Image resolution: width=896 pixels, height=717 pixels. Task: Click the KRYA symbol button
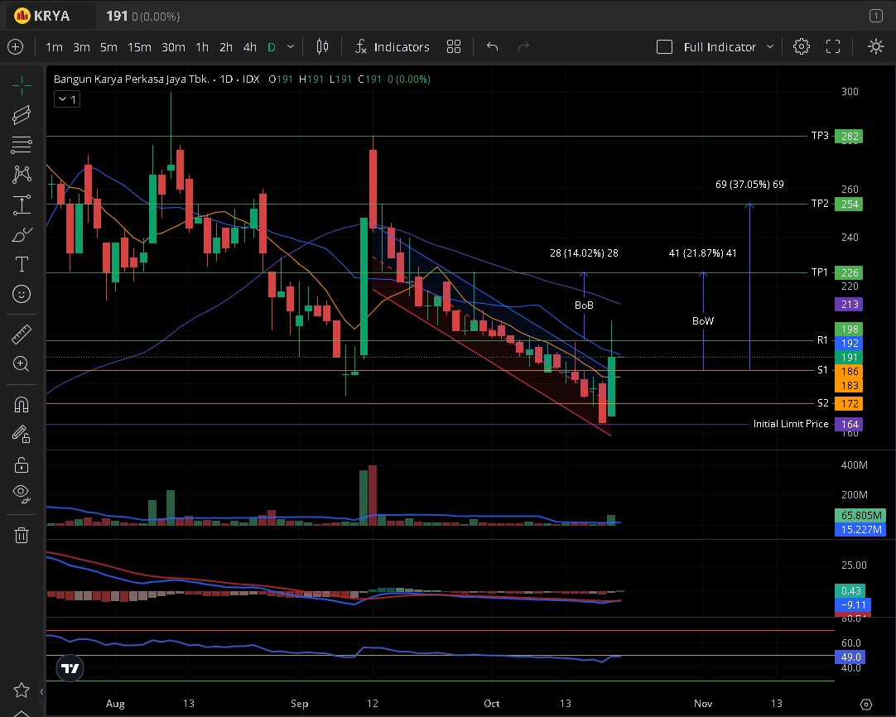coord(43,16)
